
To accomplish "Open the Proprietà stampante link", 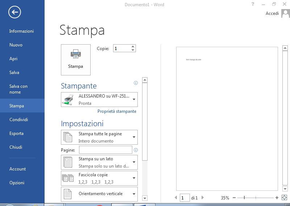I will click(x=117, y=111).
